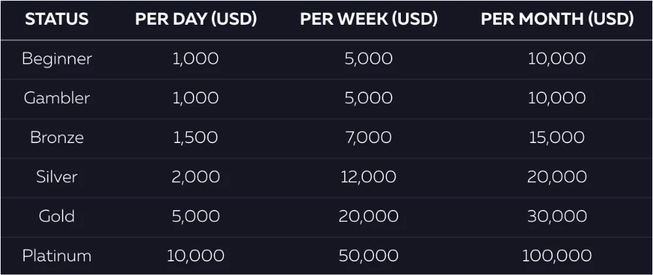The image size is (653, 275).
Task: Select the Silver status label
Action: click(57, 177)
